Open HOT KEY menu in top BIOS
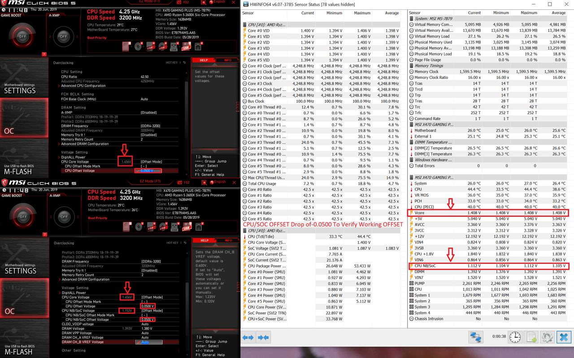The width and height of the screenshot is (574, 358). pos(172,63)
